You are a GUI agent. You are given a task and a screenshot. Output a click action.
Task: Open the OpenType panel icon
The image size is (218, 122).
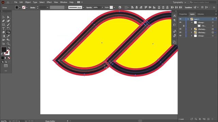point(174,25)
